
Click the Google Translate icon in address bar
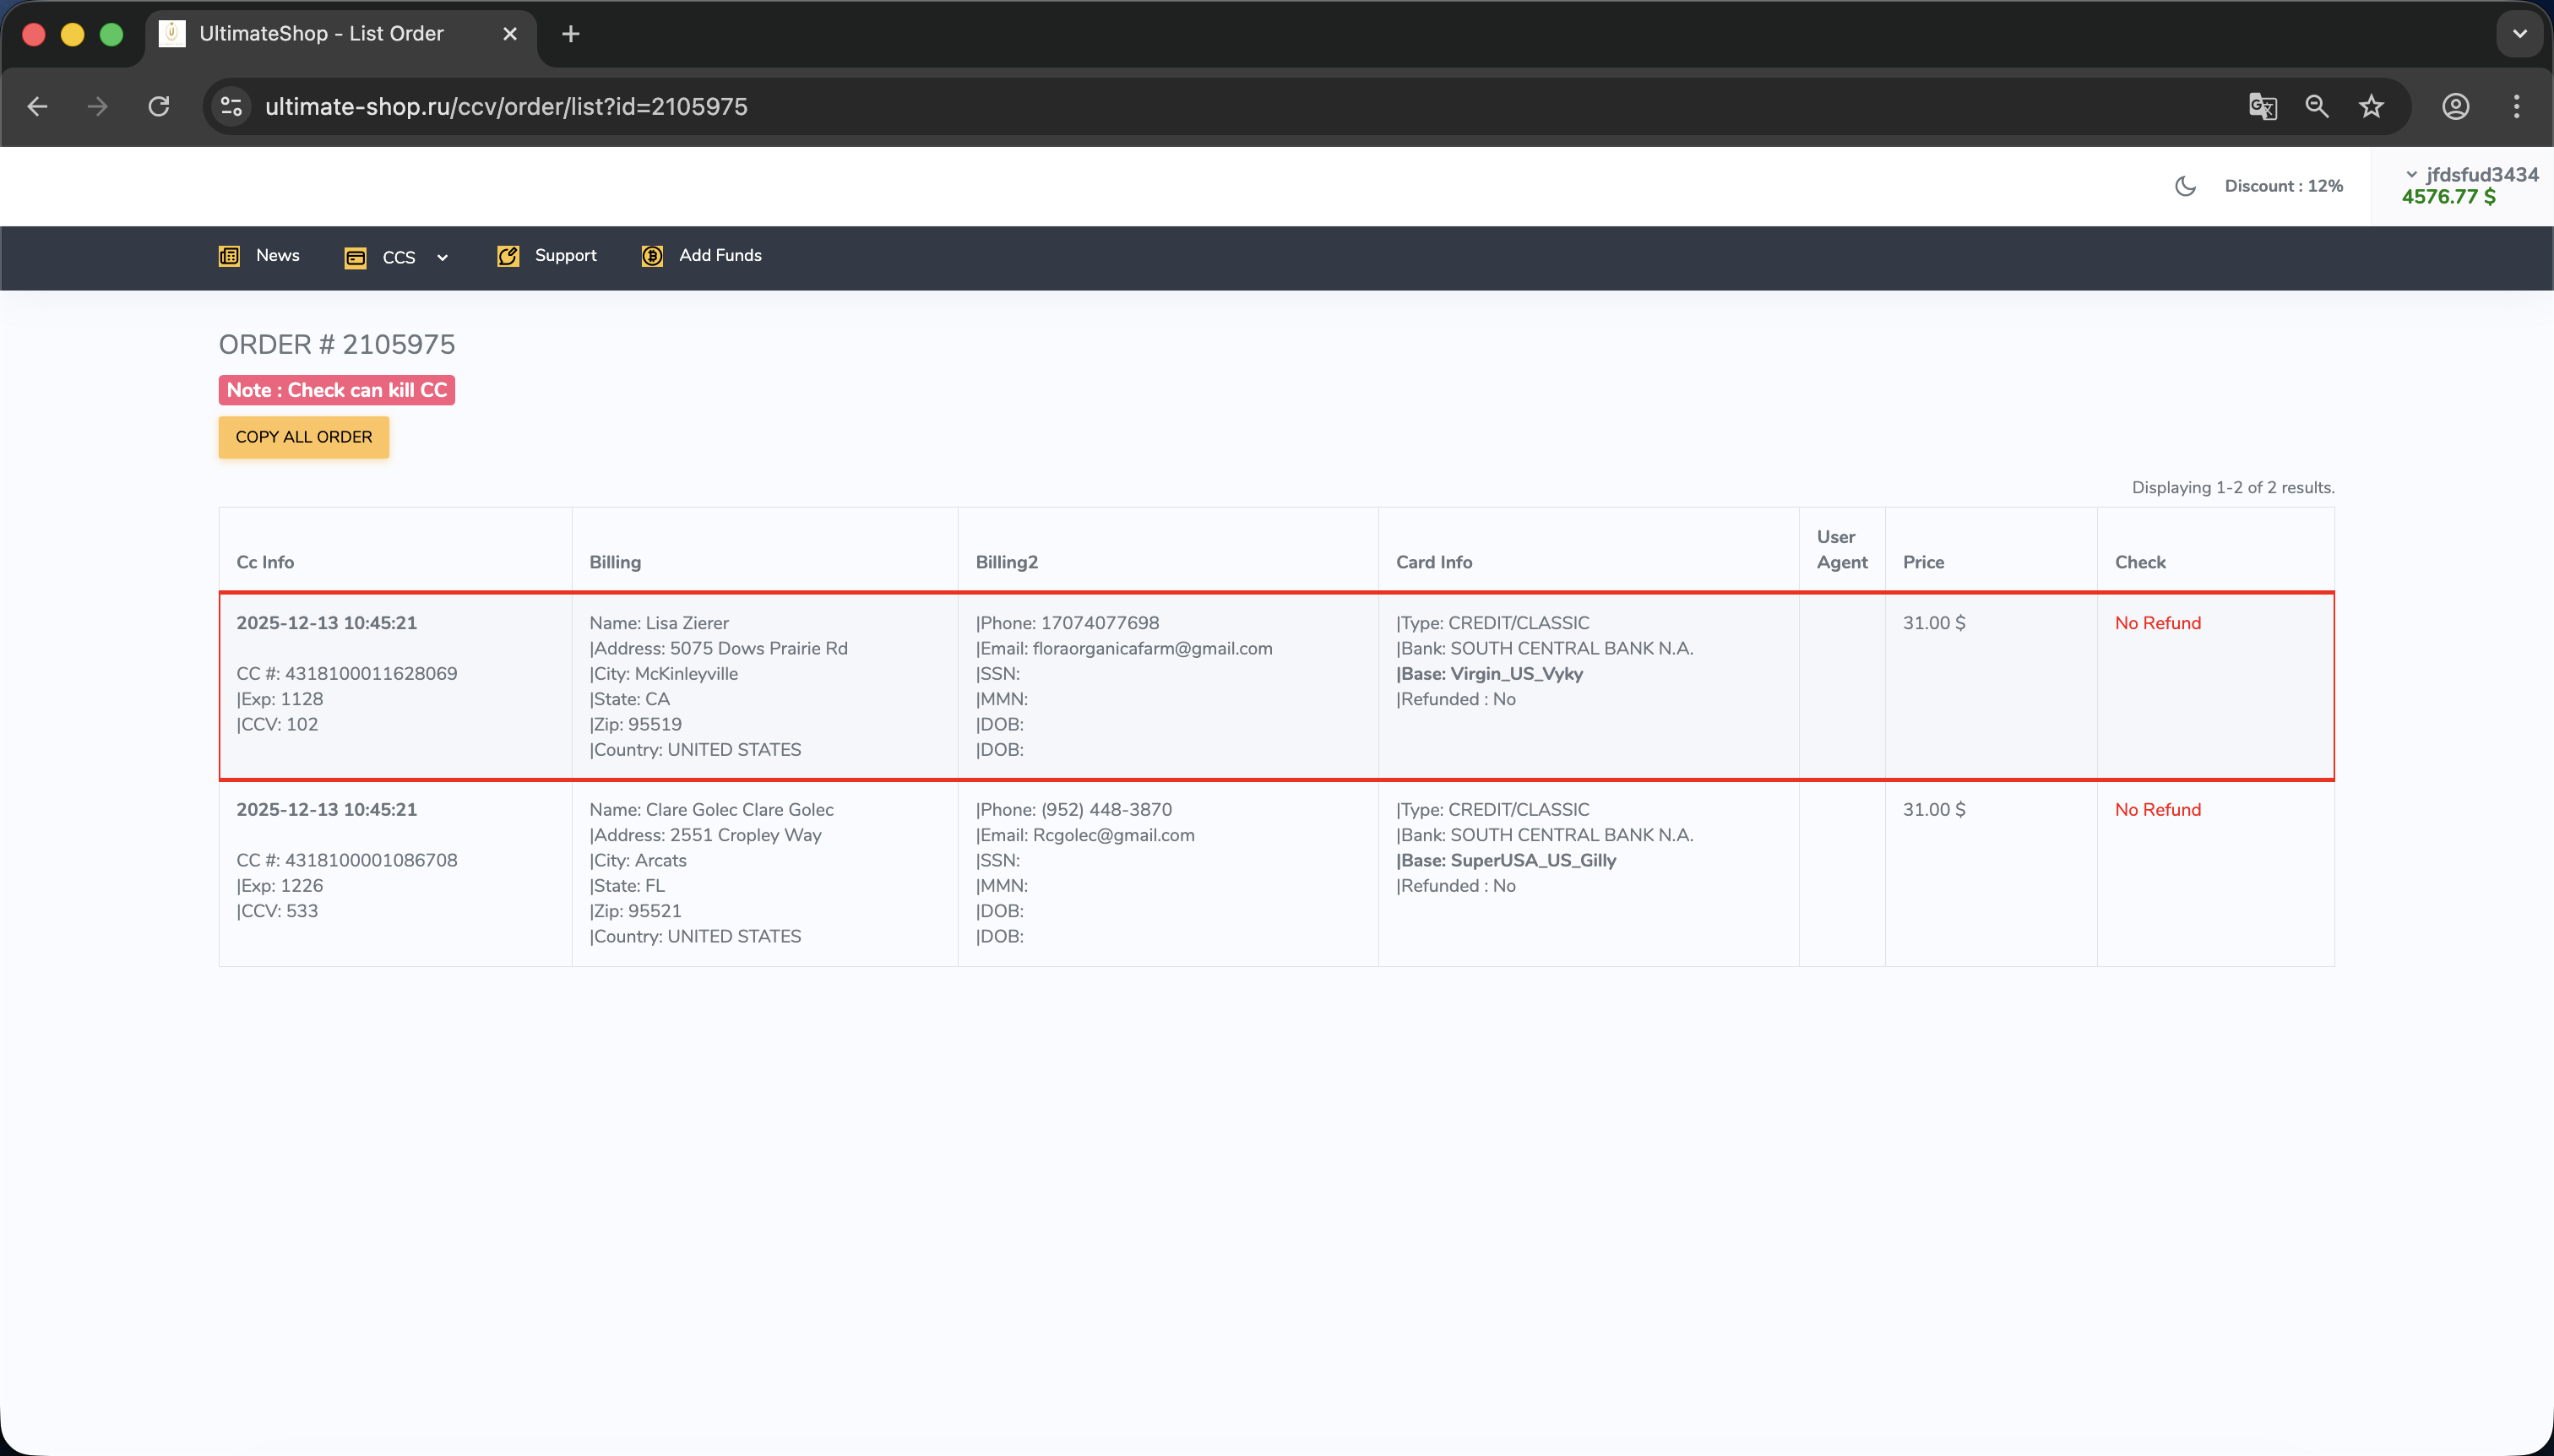click(2263, 106)
